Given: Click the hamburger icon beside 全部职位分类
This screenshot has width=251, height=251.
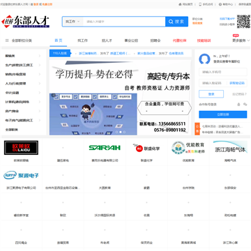Looking at the screenshot, I should click(7, 40).
